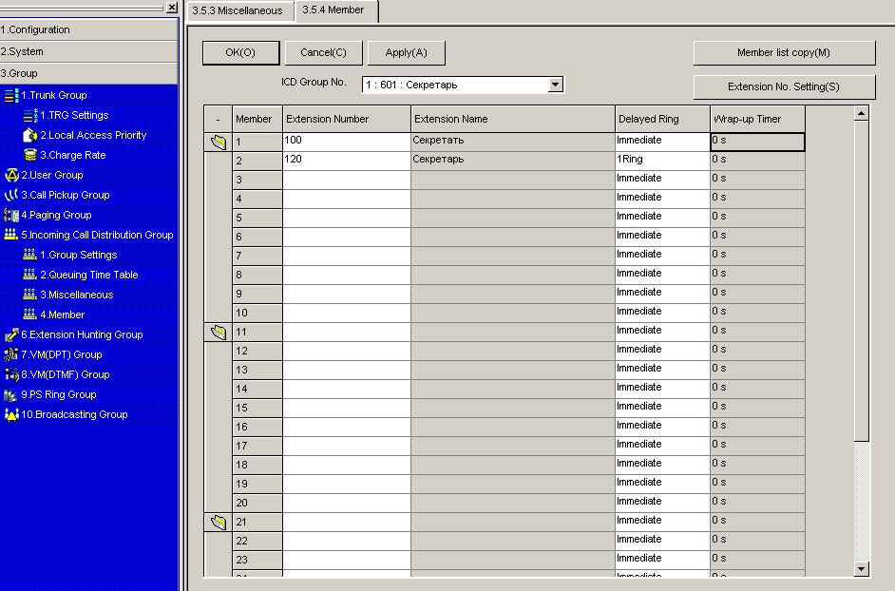Open 5.Incoming Call Distribution Group item
The height and width of the screenshot is (591, 895).
pyautogui.click(x=97, y=235)
